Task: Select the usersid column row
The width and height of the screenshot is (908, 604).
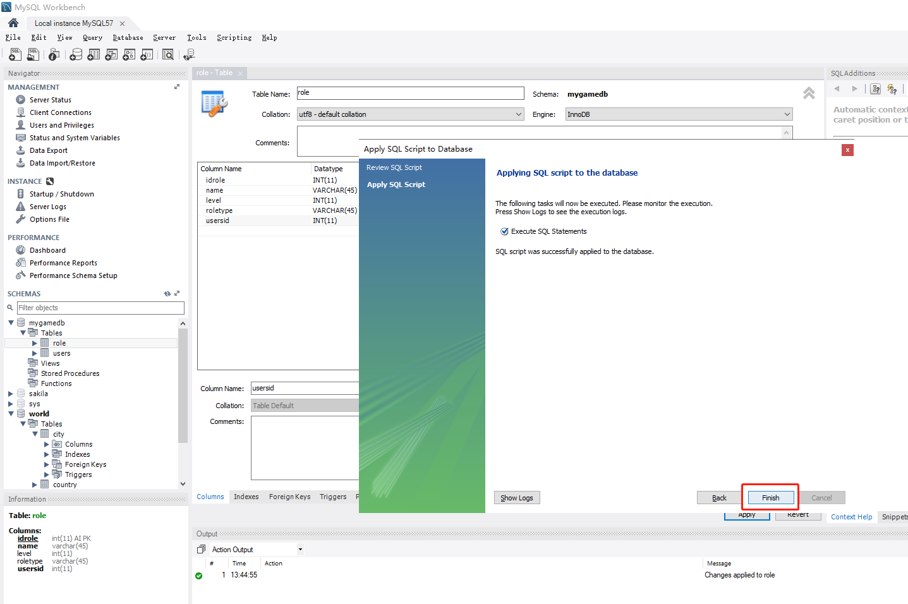Action: [278, 220]
